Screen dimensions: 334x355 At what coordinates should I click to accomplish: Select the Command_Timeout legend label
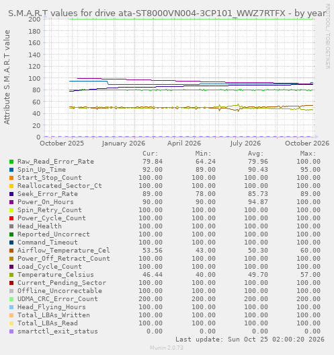point(48,243)
